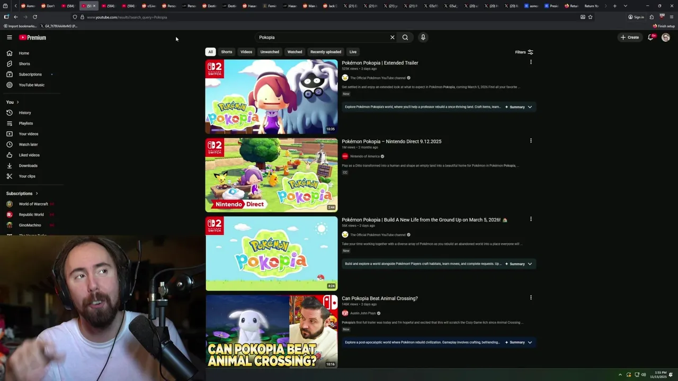Screen dimensions: 678x381
Task: Expand Summary for Extended Trailer video
Action: pyautogui.click(x=519, y=107)
